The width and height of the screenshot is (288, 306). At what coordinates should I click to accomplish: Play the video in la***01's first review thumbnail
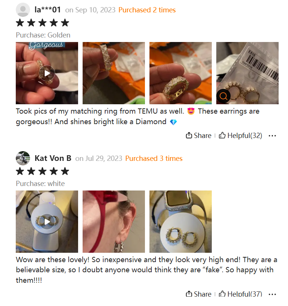47,73
